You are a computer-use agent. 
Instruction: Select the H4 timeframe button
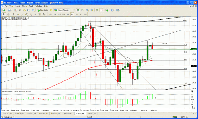[x=72, y=14]
